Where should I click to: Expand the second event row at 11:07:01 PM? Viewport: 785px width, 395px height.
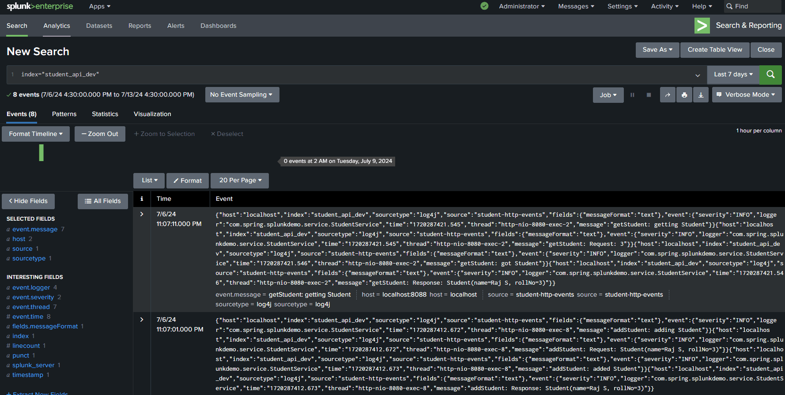point(142,320)
